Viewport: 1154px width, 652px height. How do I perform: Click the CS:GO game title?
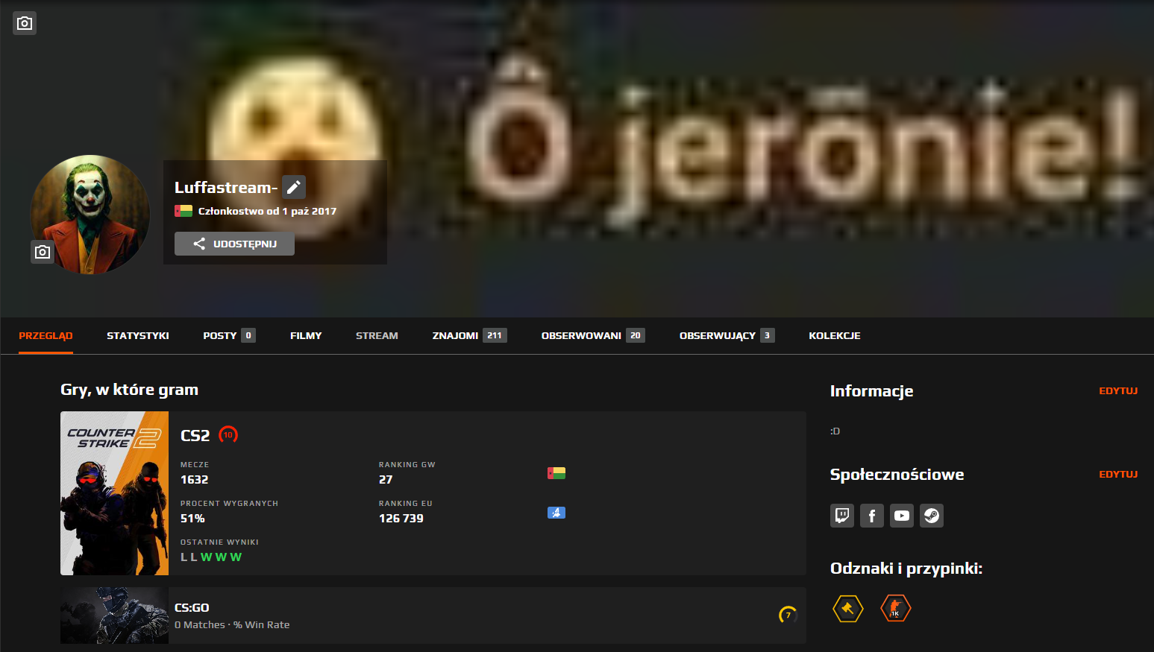(x=192, y=607)
